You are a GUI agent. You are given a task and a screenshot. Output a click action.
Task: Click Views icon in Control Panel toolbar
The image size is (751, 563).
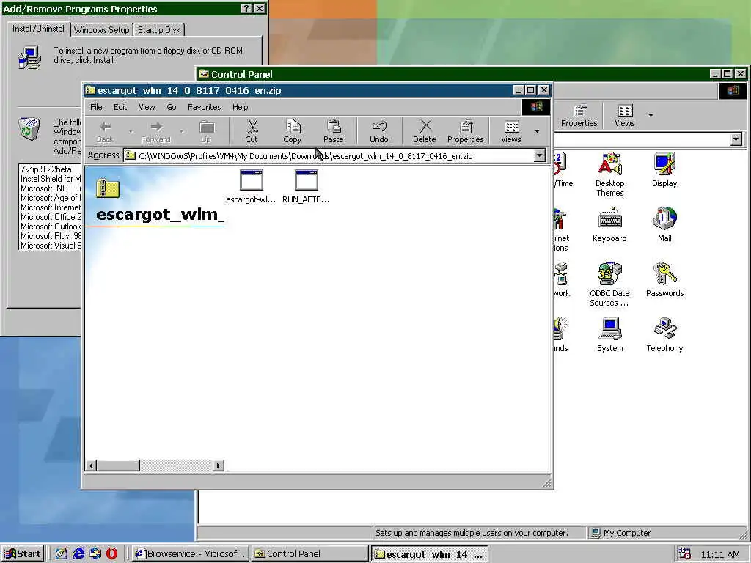[625, 116]
